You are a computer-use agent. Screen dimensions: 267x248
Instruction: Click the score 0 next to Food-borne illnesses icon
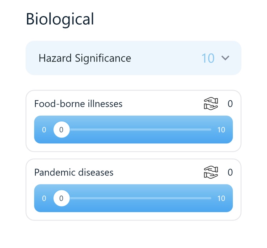coord(230,104)
